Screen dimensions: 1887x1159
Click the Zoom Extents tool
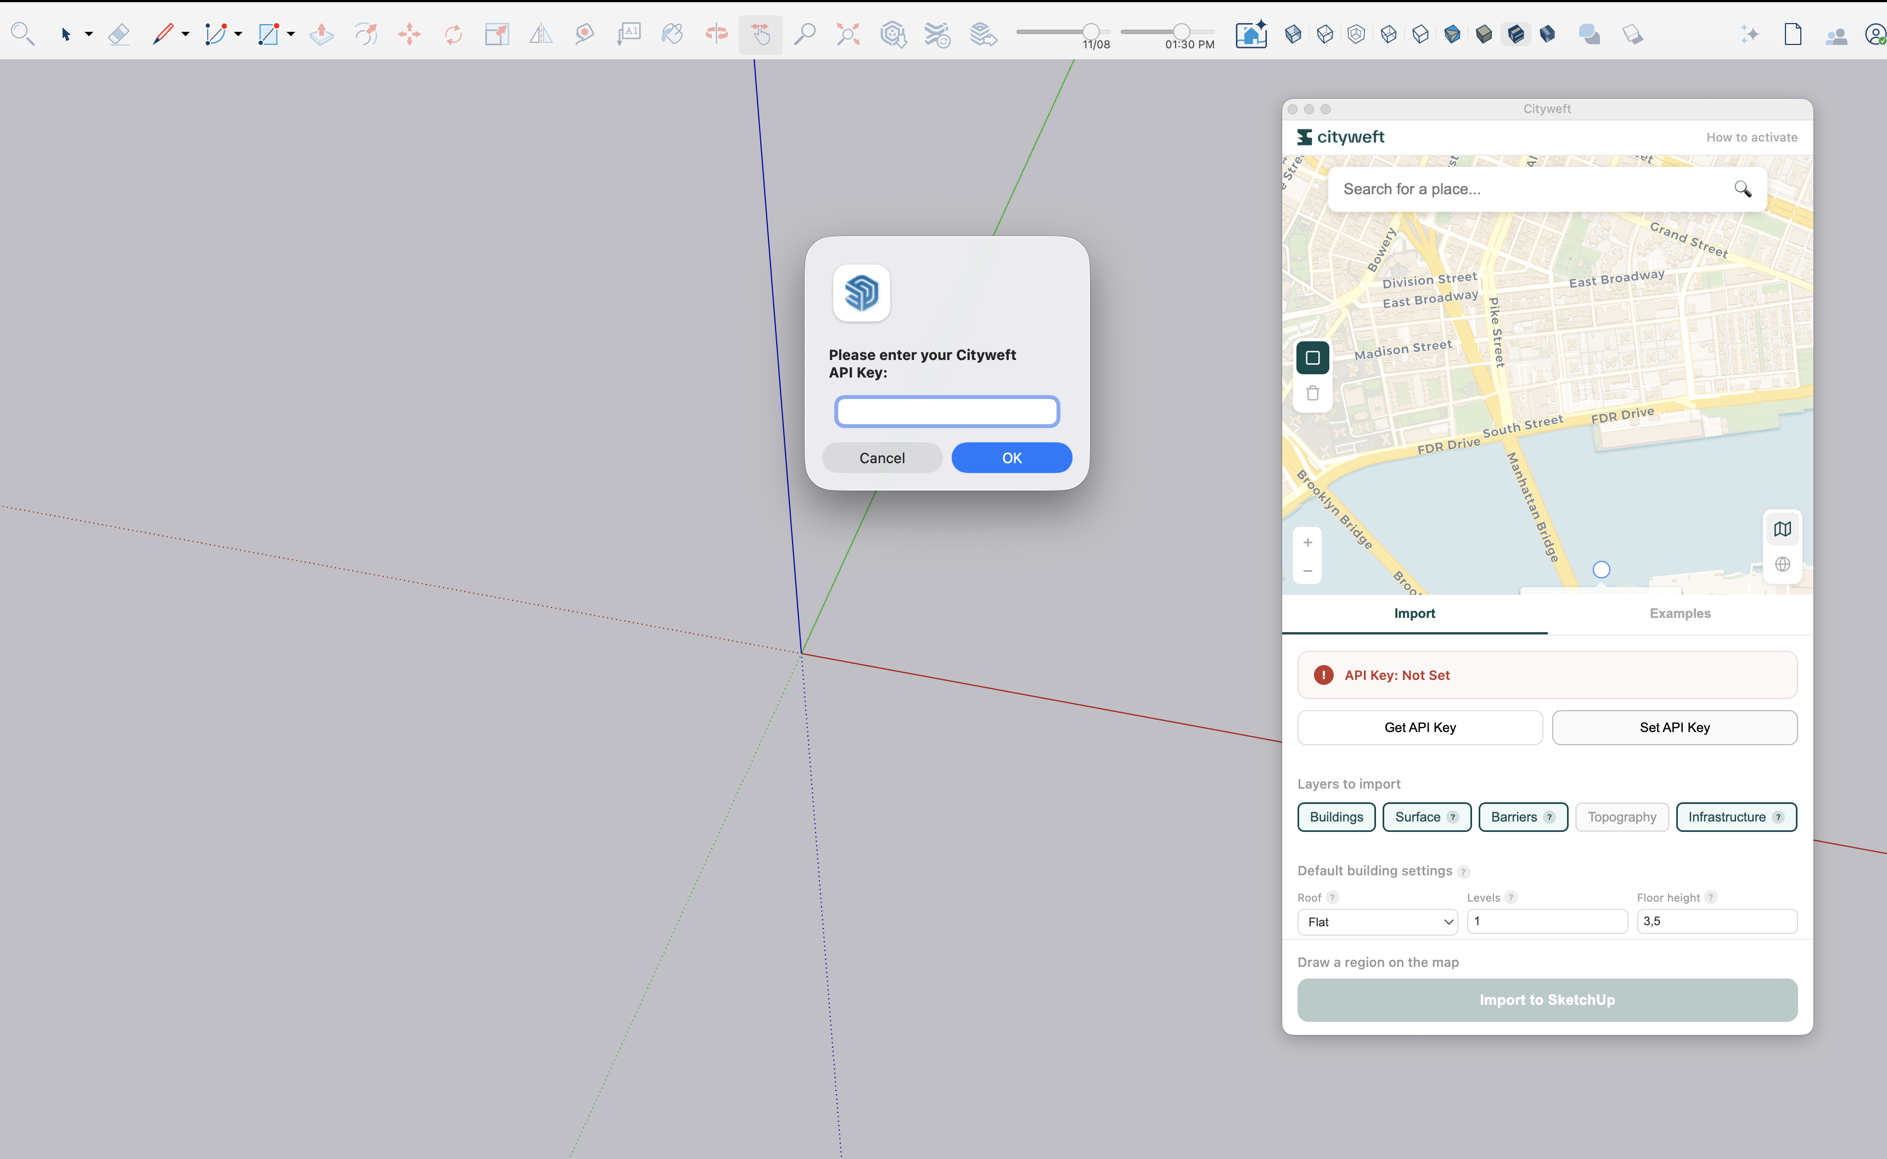coord(847,33)
